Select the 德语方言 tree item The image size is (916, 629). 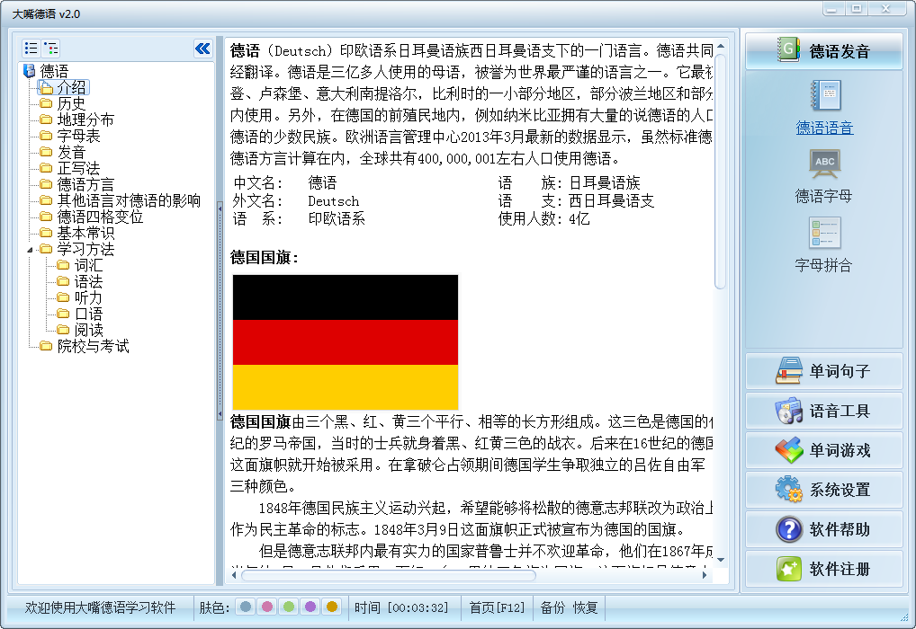(x=85, y=184)
